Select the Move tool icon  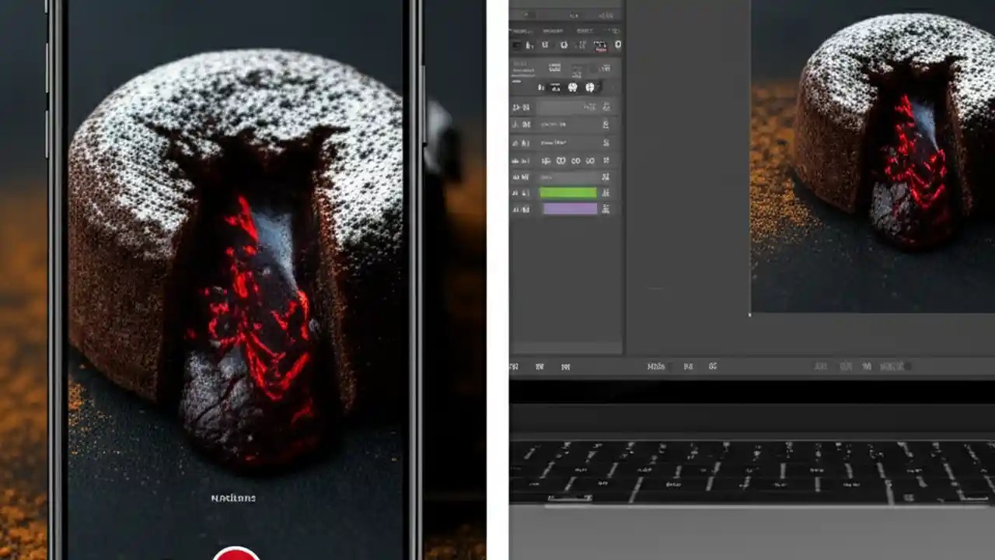click(x=515, y=44)
